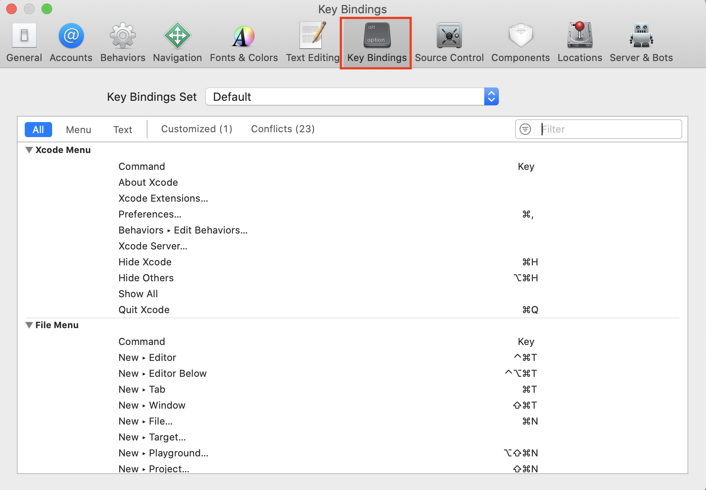The image size is (706, 490).
Task: Show Customized (1) bindings
Action: point(197,129)
